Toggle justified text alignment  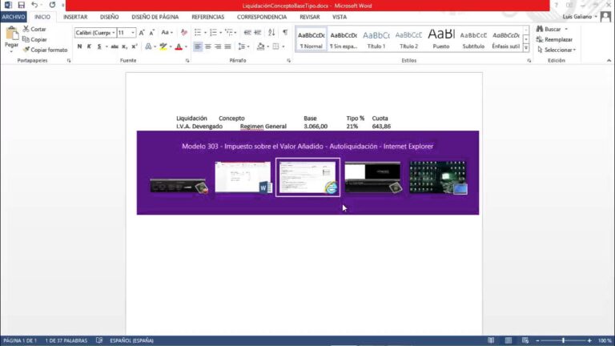pyautogui.click(x=227, y=46)
